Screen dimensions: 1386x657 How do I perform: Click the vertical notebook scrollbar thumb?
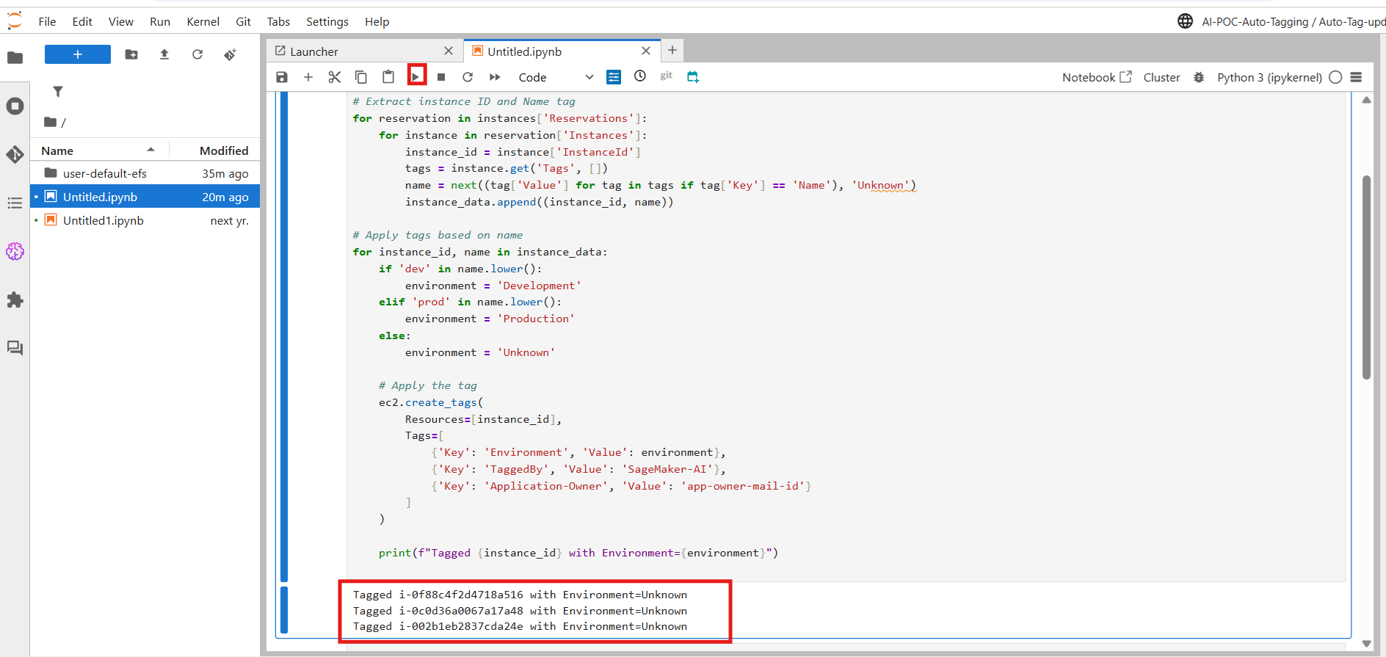pyautogui.click(x=1366, y=277)
